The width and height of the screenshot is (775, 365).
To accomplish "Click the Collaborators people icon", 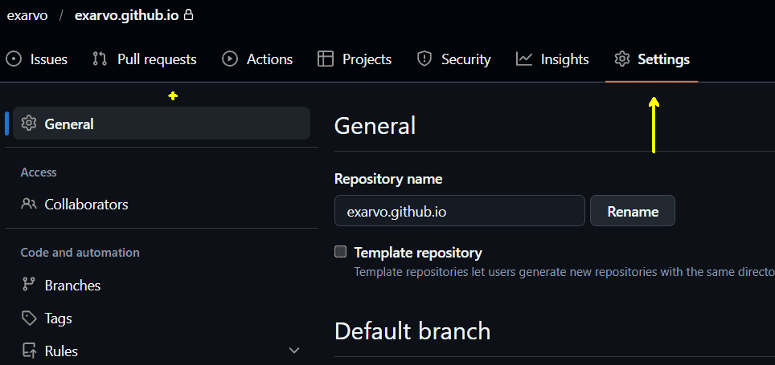I will pos(29,204).
